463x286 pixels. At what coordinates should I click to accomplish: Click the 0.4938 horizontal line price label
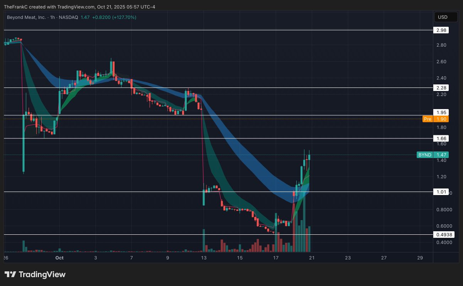coord(444,234)
